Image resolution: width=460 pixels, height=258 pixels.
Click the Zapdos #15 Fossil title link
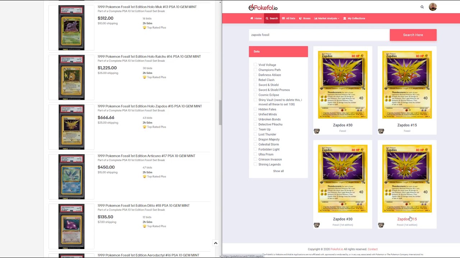click(407, 125)
